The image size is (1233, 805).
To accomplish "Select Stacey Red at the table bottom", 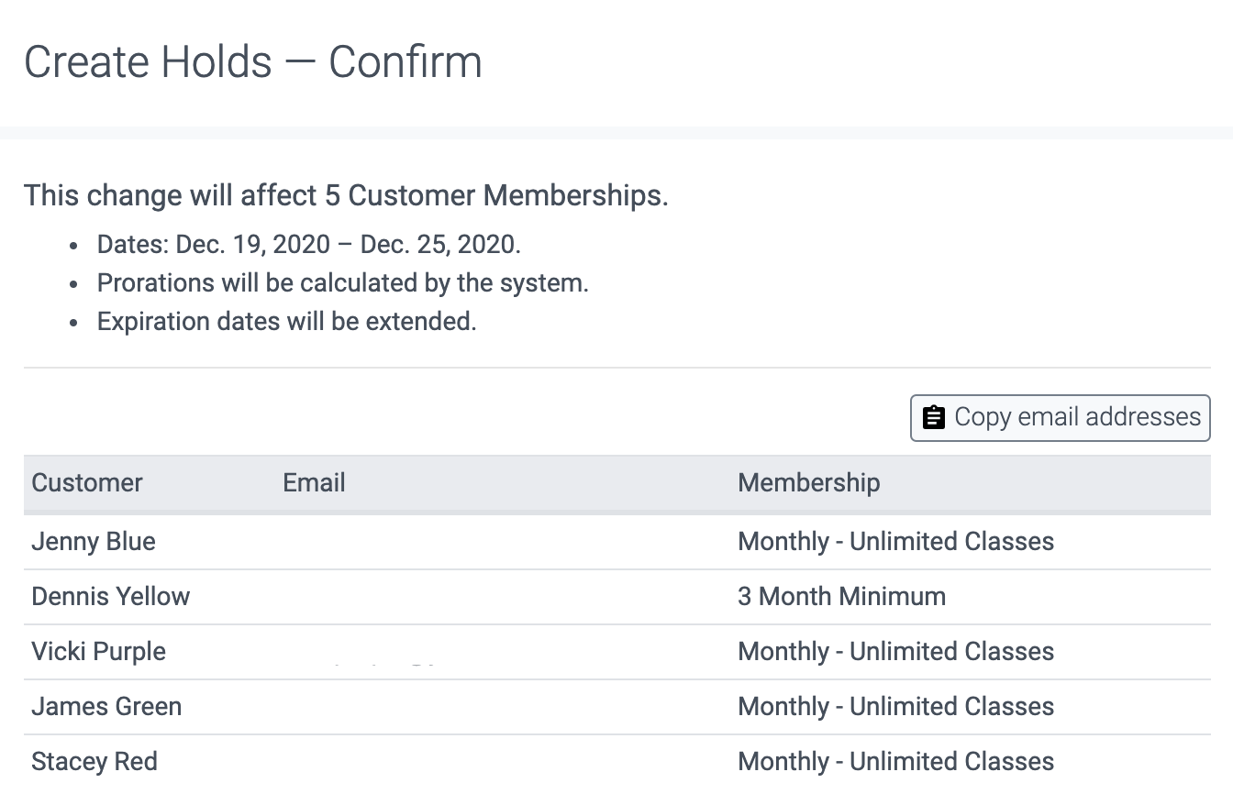I will pyautogui.click(x=94, y=761).
